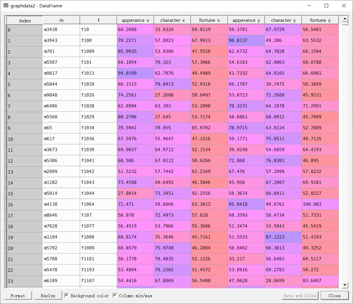Toggle the Column min/max checkbox

[115, 295]
